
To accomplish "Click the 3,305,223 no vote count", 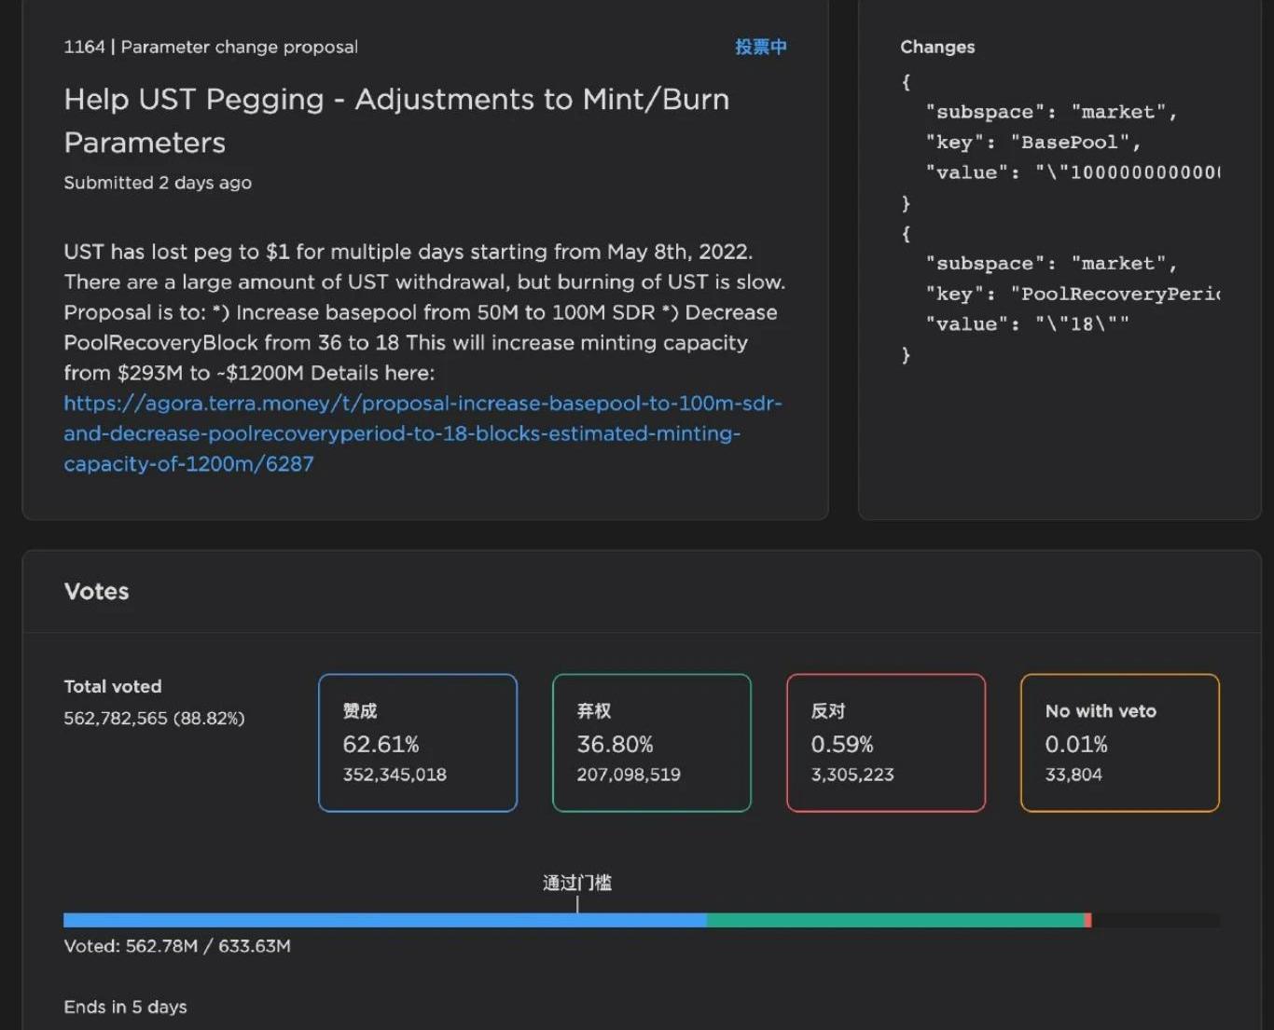I will [852, 775].
